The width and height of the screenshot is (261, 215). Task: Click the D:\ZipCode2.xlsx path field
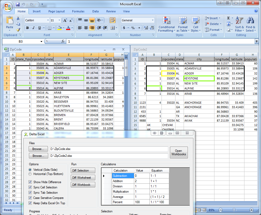[109, 156]
